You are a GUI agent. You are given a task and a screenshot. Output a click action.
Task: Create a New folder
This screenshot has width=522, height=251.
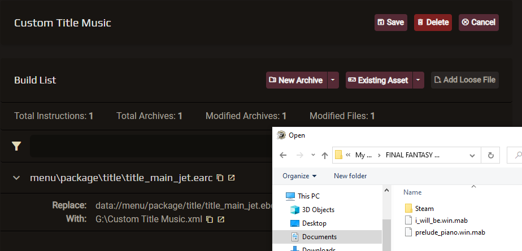350,176
